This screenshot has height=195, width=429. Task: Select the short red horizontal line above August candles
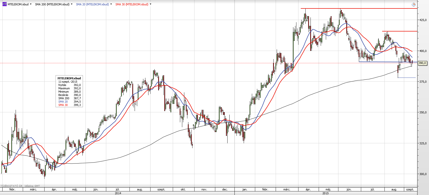400,31
